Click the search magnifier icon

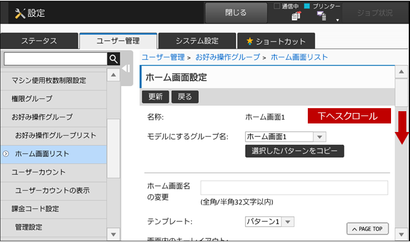point(113,59)
